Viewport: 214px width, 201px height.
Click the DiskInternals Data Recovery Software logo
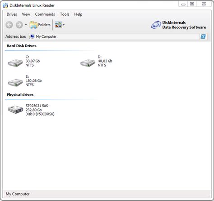(x=179, y=25)
